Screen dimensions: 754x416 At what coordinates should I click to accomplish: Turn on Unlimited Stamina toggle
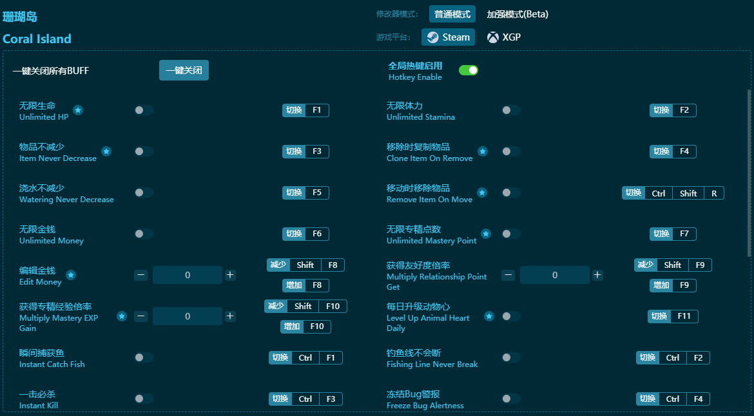(510, 110)
